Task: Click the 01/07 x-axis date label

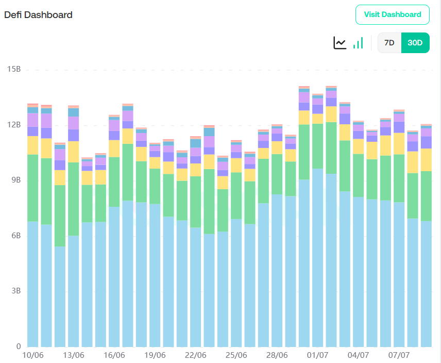Action: pos(317,355)
